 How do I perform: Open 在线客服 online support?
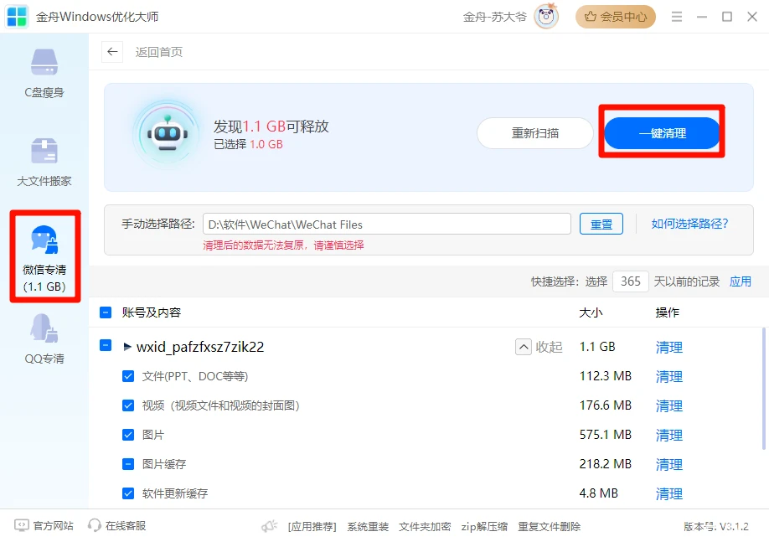pyautogui.click(x=126, y=526)
